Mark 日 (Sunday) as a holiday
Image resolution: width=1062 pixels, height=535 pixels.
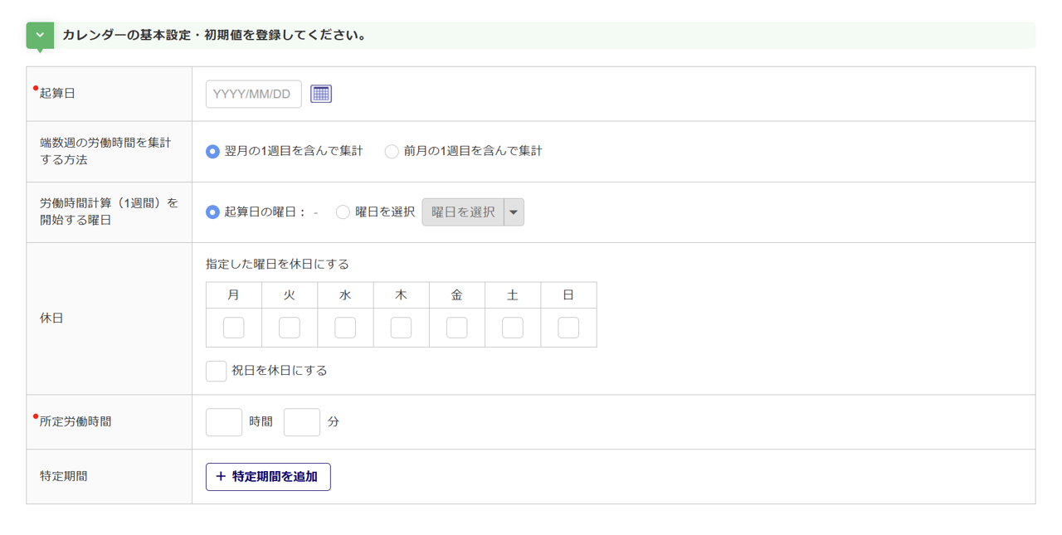pyautogui.click(x=568, y=328)
